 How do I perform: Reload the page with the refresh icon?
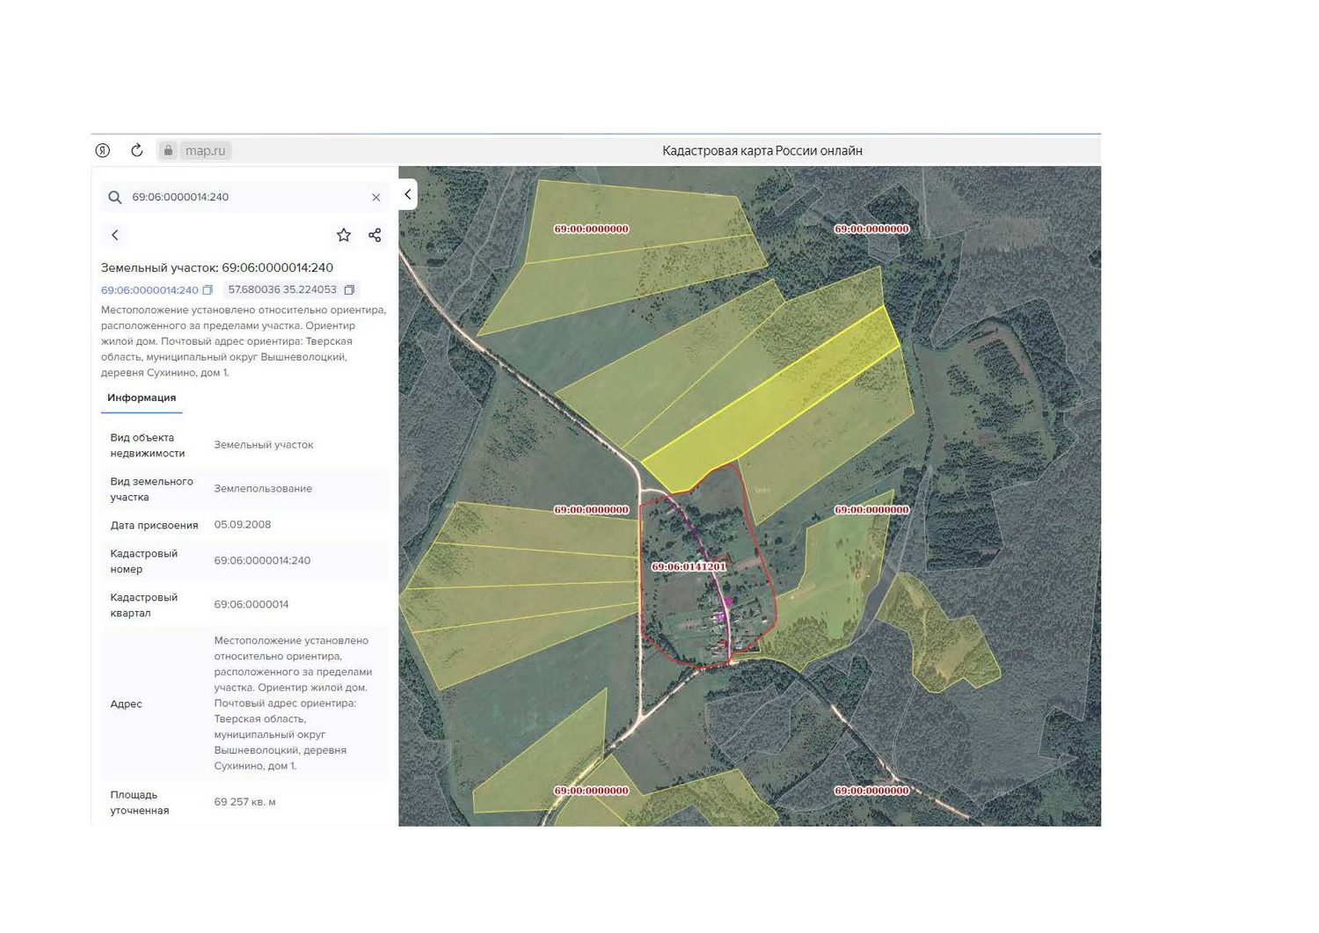[136, 150]
